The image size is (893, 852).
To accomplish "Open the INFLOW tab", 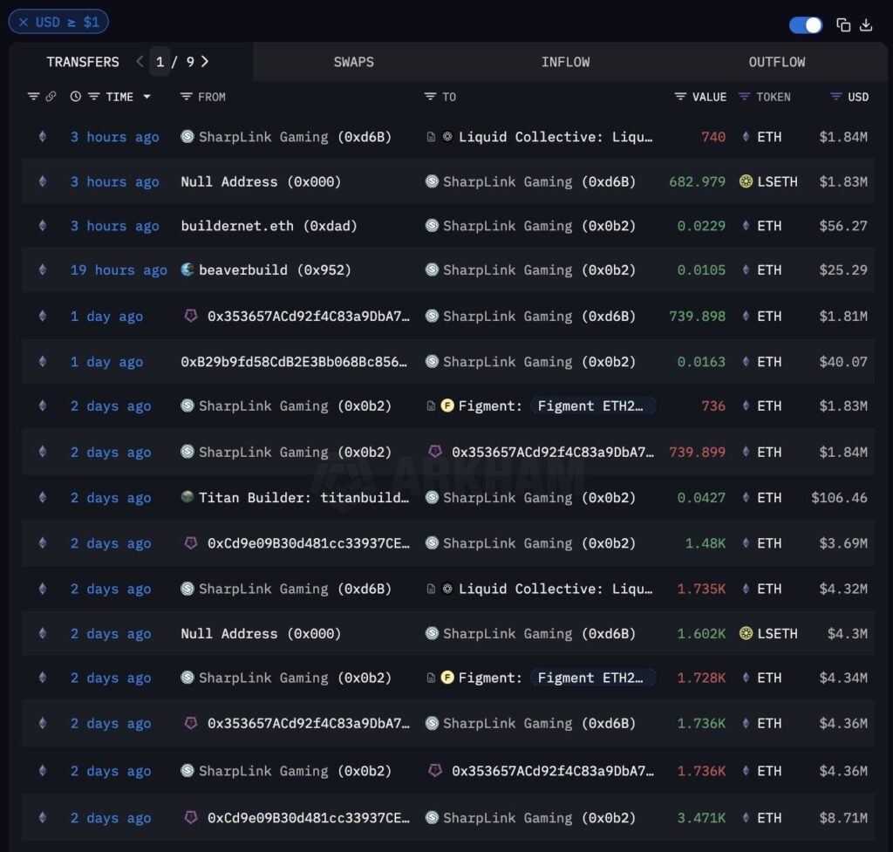I will [x=565, y=62].
